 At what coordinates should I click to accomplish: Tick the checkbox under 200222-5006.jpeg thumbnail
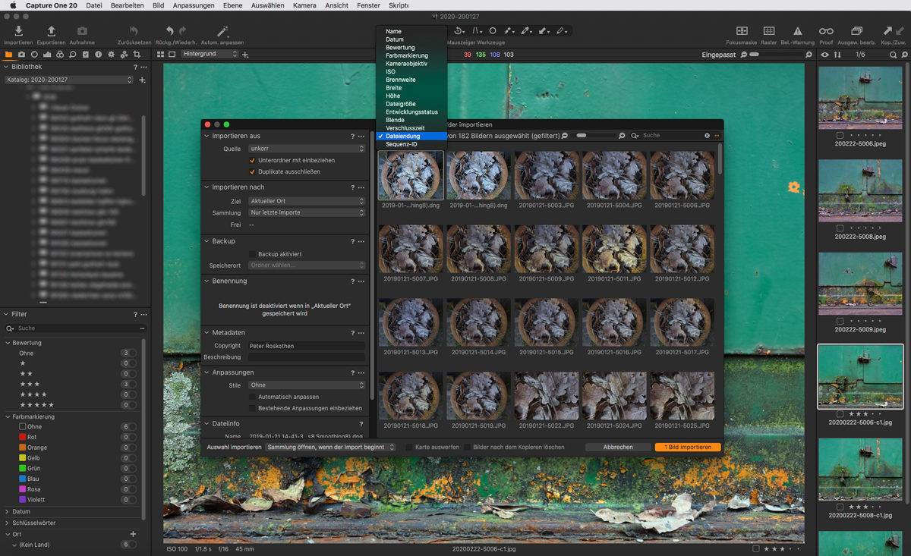[840, 134]
